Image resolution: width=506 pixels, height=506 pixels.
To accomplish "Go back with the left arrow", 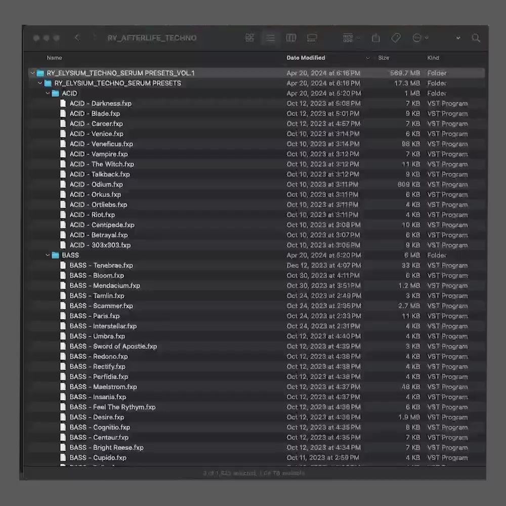I will tap(77, 38).
